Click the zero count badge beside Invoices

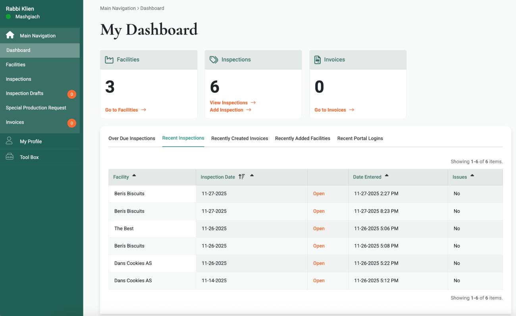[72, 123]
